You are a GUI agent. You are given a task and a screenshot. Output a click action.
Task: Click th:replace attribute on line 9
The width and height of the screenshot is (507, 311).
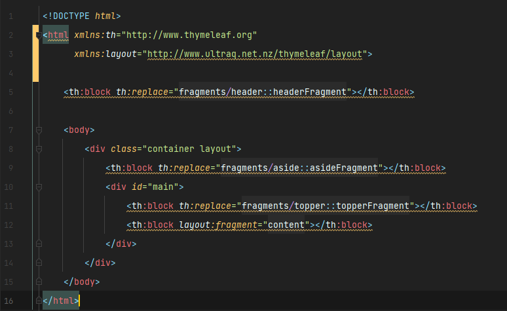coord(184,168)
